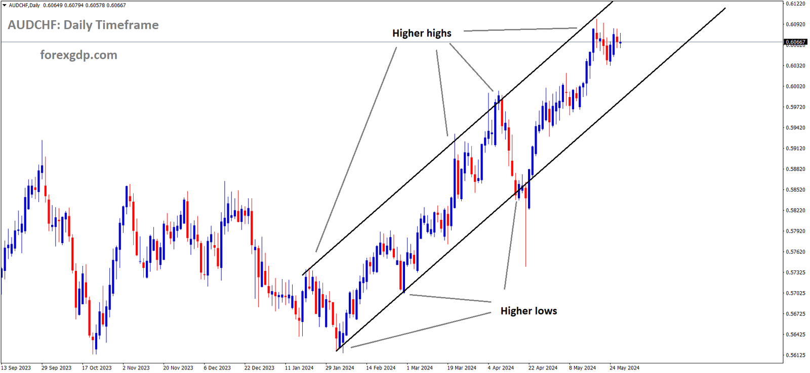The image size is (810, 373).
Task: Click price level 0.59720 on the axis
Action: [795, 107]
